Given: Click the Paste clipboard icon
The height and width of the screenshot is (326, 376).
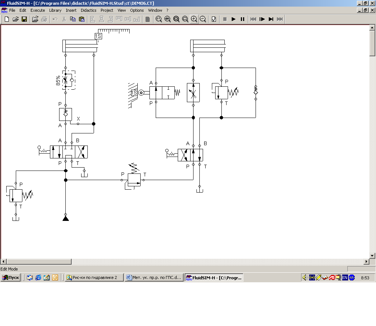Looking at the screenshot, I should (82, 19).
